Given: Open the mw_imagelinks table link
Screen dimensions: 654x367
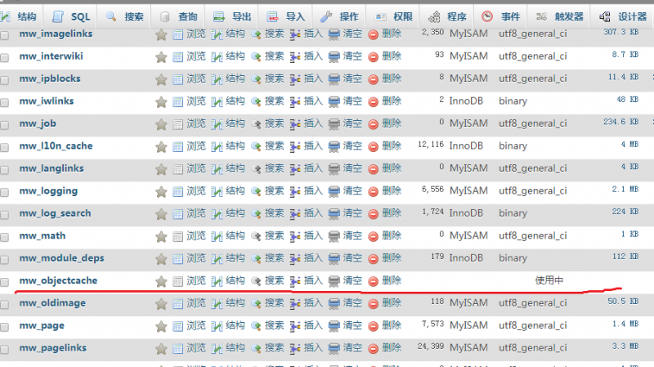Looking at the screenshot, I should (x=56, y=34).
